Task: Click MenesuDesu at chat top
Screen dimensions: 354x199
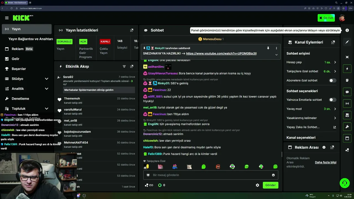Action: [x=212, y=39]
